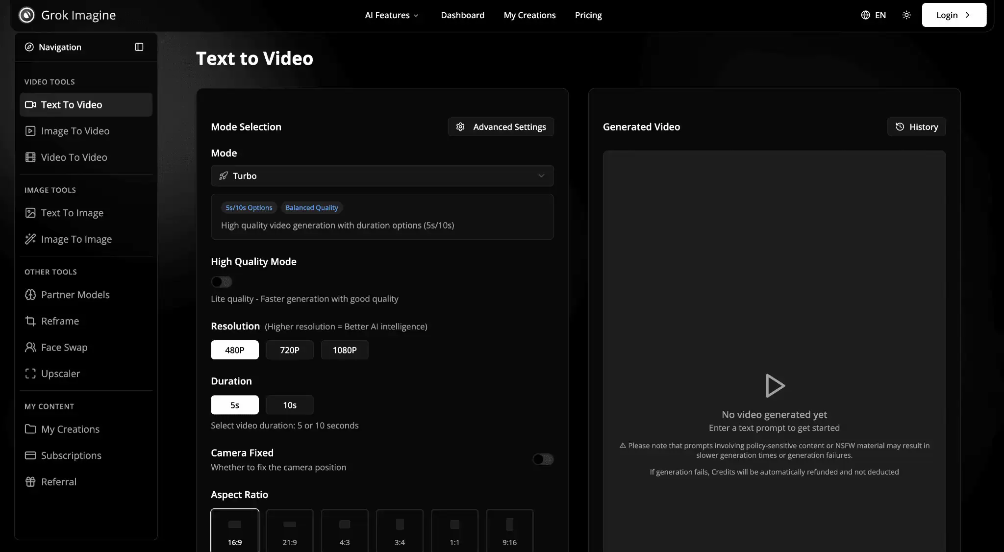Click the Login button
This screenshot has height=552, width=1004.
point(954,15)
